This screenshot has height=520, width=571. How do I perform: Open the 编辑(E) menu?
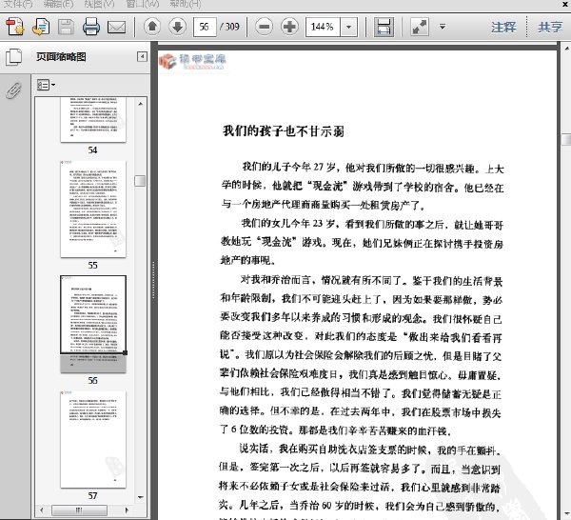click(58, 4)
